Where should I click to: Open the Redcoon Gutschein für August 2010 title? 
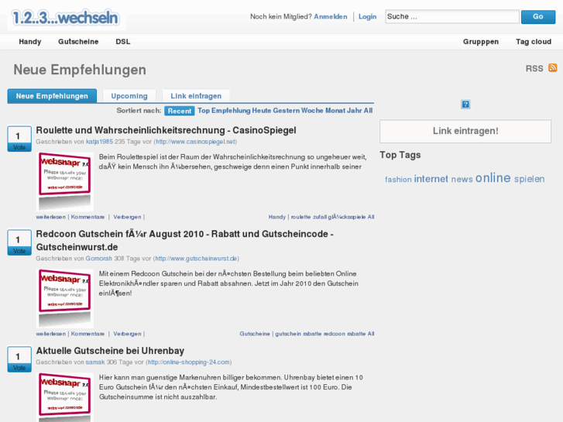[185, 240]
